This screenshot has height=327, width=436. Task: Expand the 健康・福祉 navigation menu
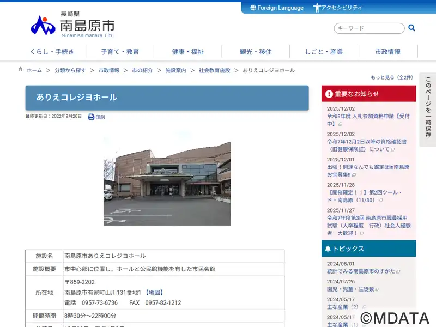(x=187, y=52)
